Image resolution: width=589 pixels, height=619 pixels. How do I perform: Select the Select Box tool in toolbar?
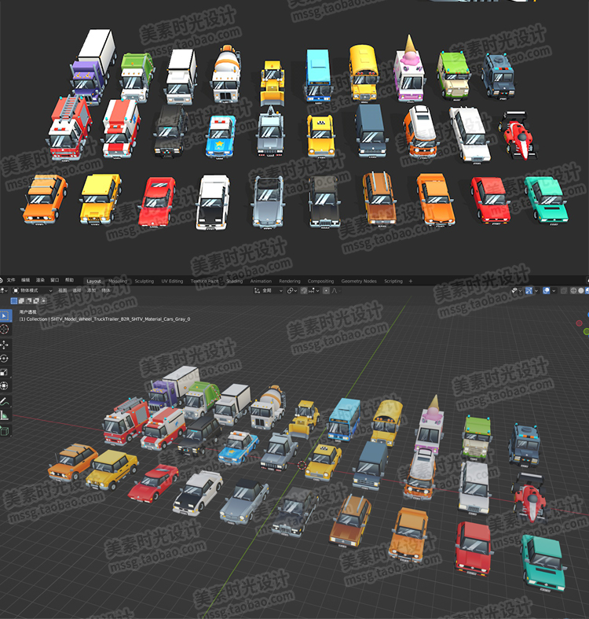click(5, 316)
